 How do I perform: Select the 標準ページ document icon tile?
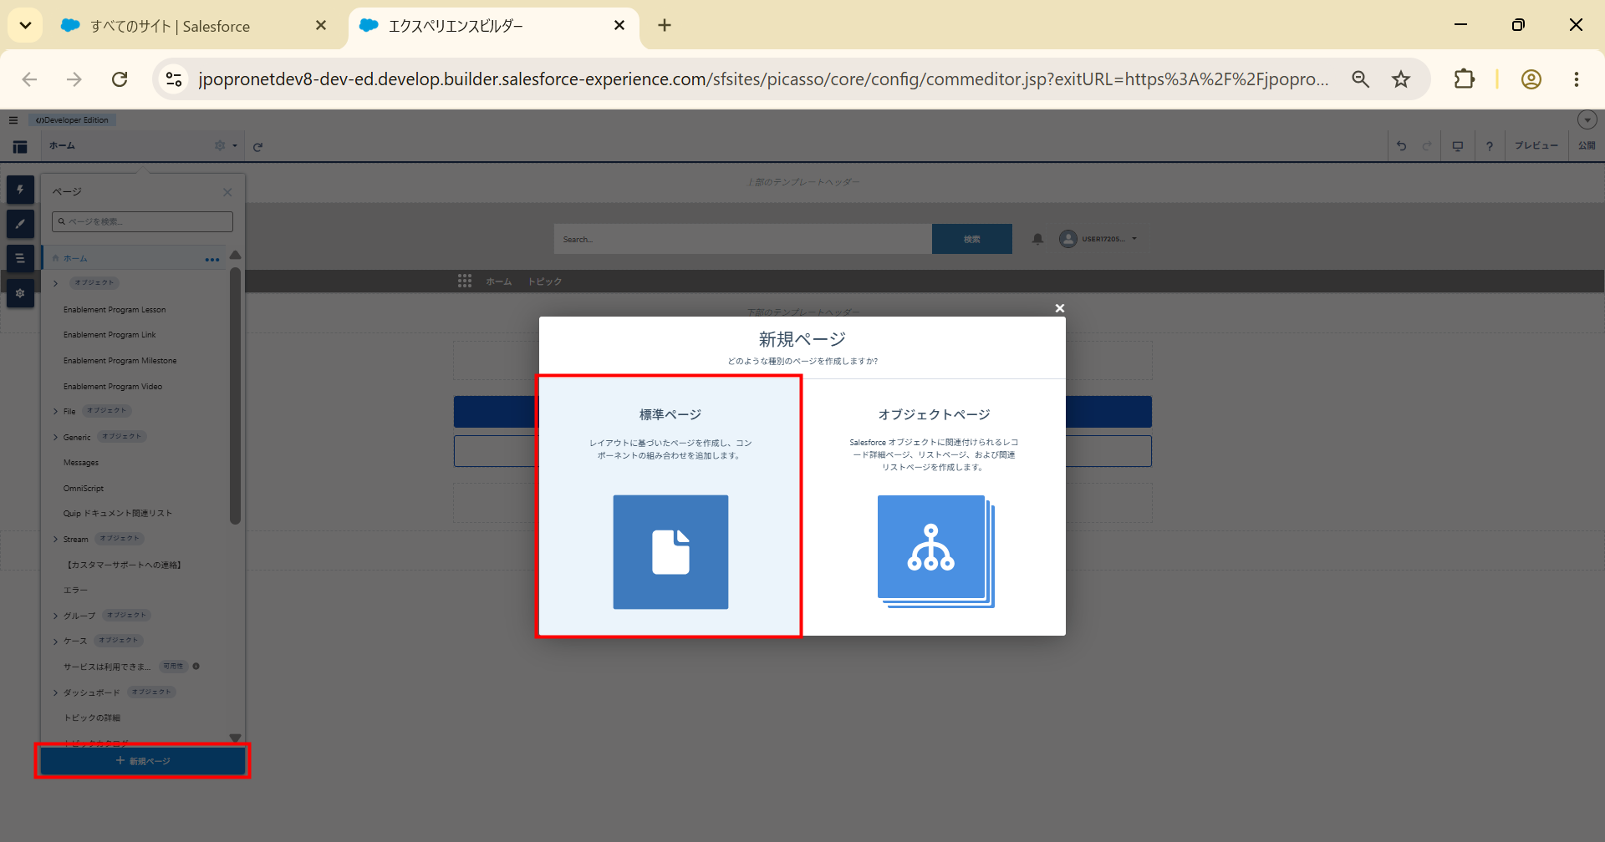click(670, 552)
